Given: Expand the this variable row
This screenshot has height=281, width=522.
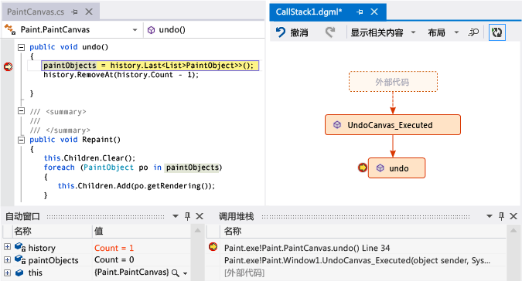Looking at the screenshot, I should click(x=7, y=273).
